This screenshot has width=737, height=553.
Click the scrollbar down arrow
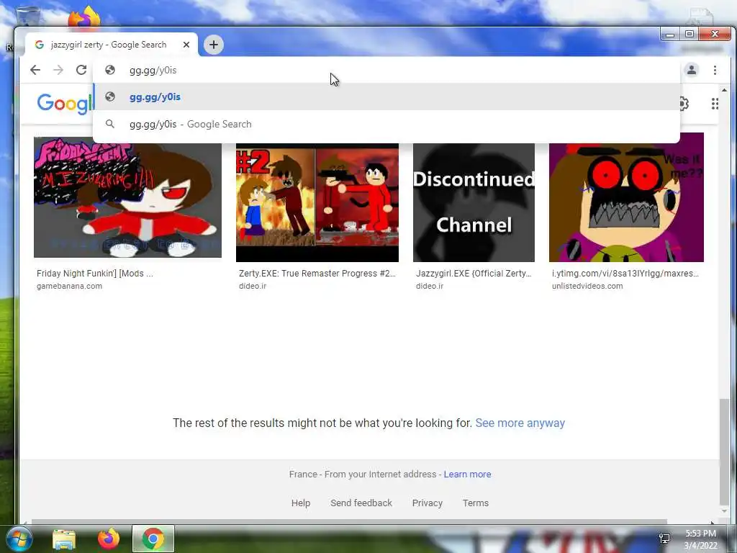[724, 511]
